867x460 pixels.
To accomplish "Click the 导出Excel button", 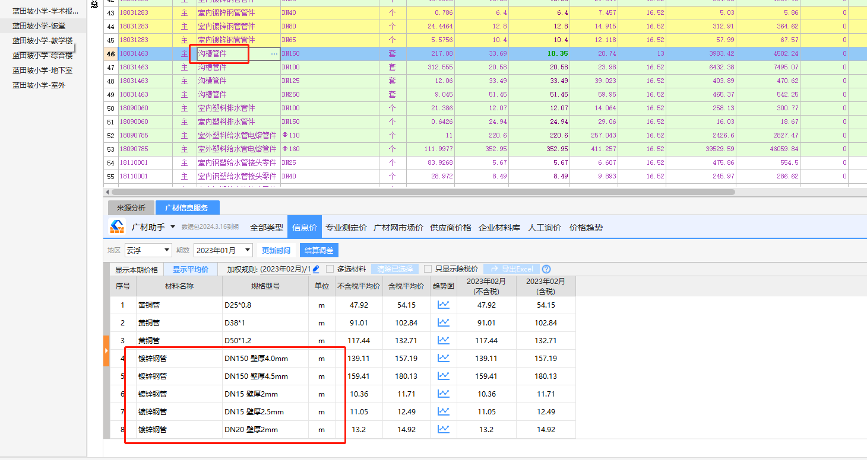I will tap(512, 269).
